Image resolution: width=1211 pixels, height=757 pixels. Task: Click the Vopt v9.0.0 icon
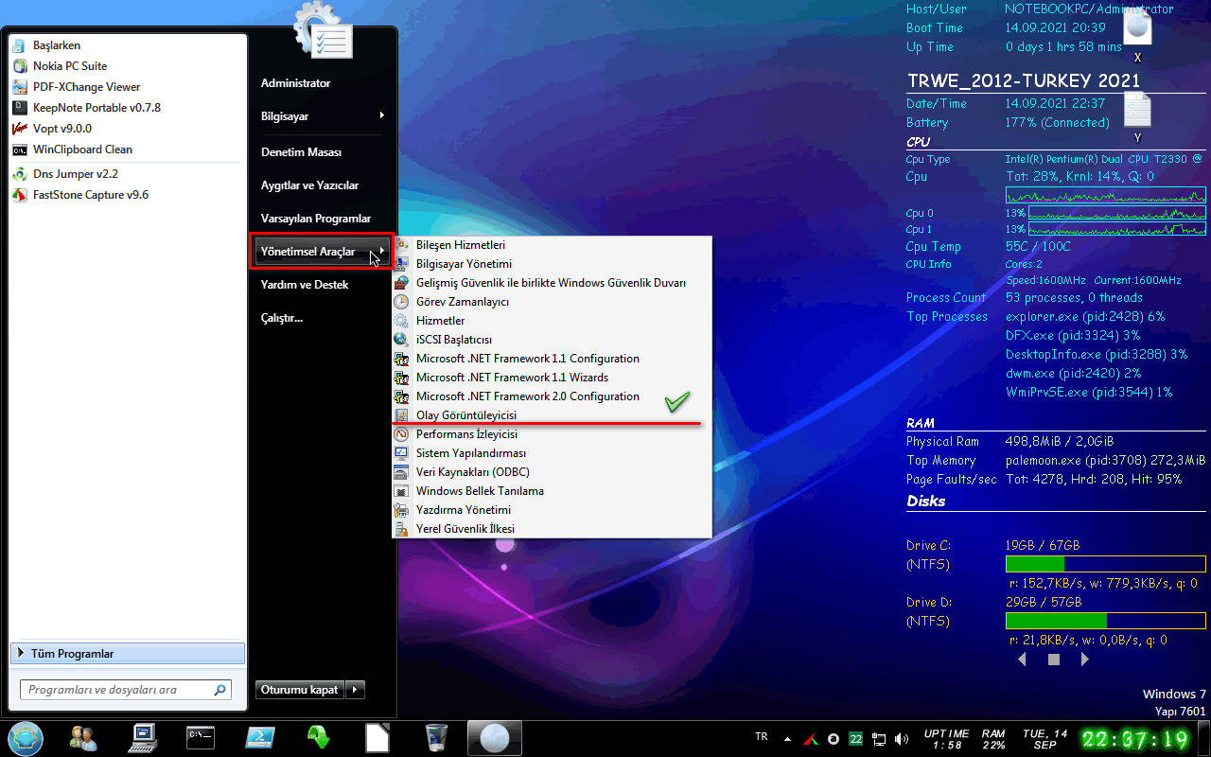click(x=19, y=129)
